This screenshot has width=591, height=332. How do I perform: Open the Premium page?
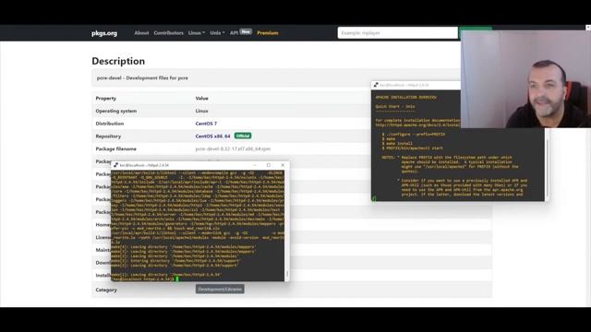[268, 33]
